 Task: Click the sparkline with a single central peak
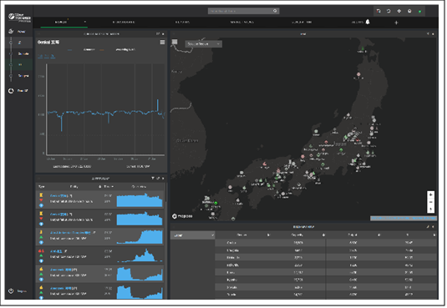coord(140,255)
